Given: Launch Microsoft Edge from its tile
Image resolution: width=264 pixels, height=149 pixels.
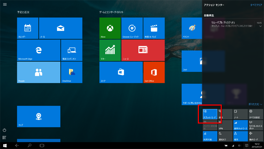Looking at the screenshot, I should tap(38, 50).
